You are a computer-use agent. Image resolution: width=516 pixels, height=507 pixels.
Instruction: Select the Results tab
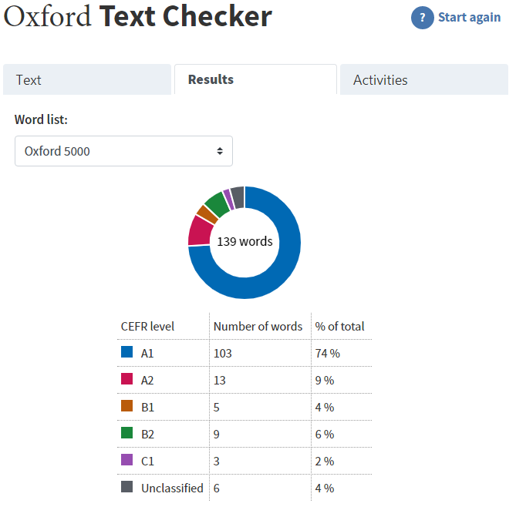[255, 79]
